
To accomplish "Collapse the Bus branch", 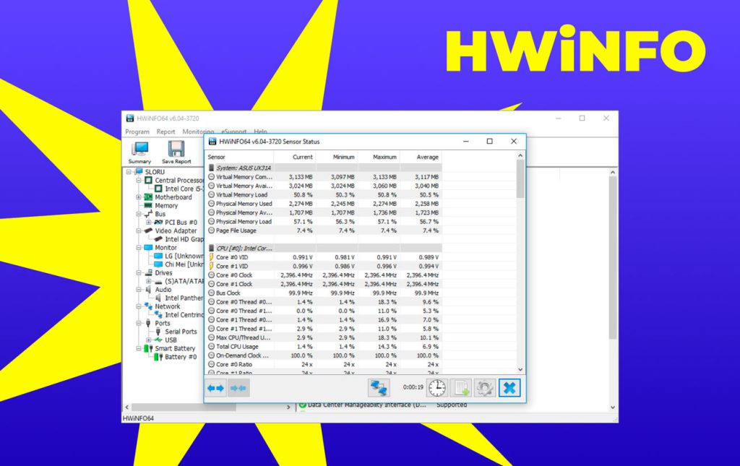I will point(139,214).
